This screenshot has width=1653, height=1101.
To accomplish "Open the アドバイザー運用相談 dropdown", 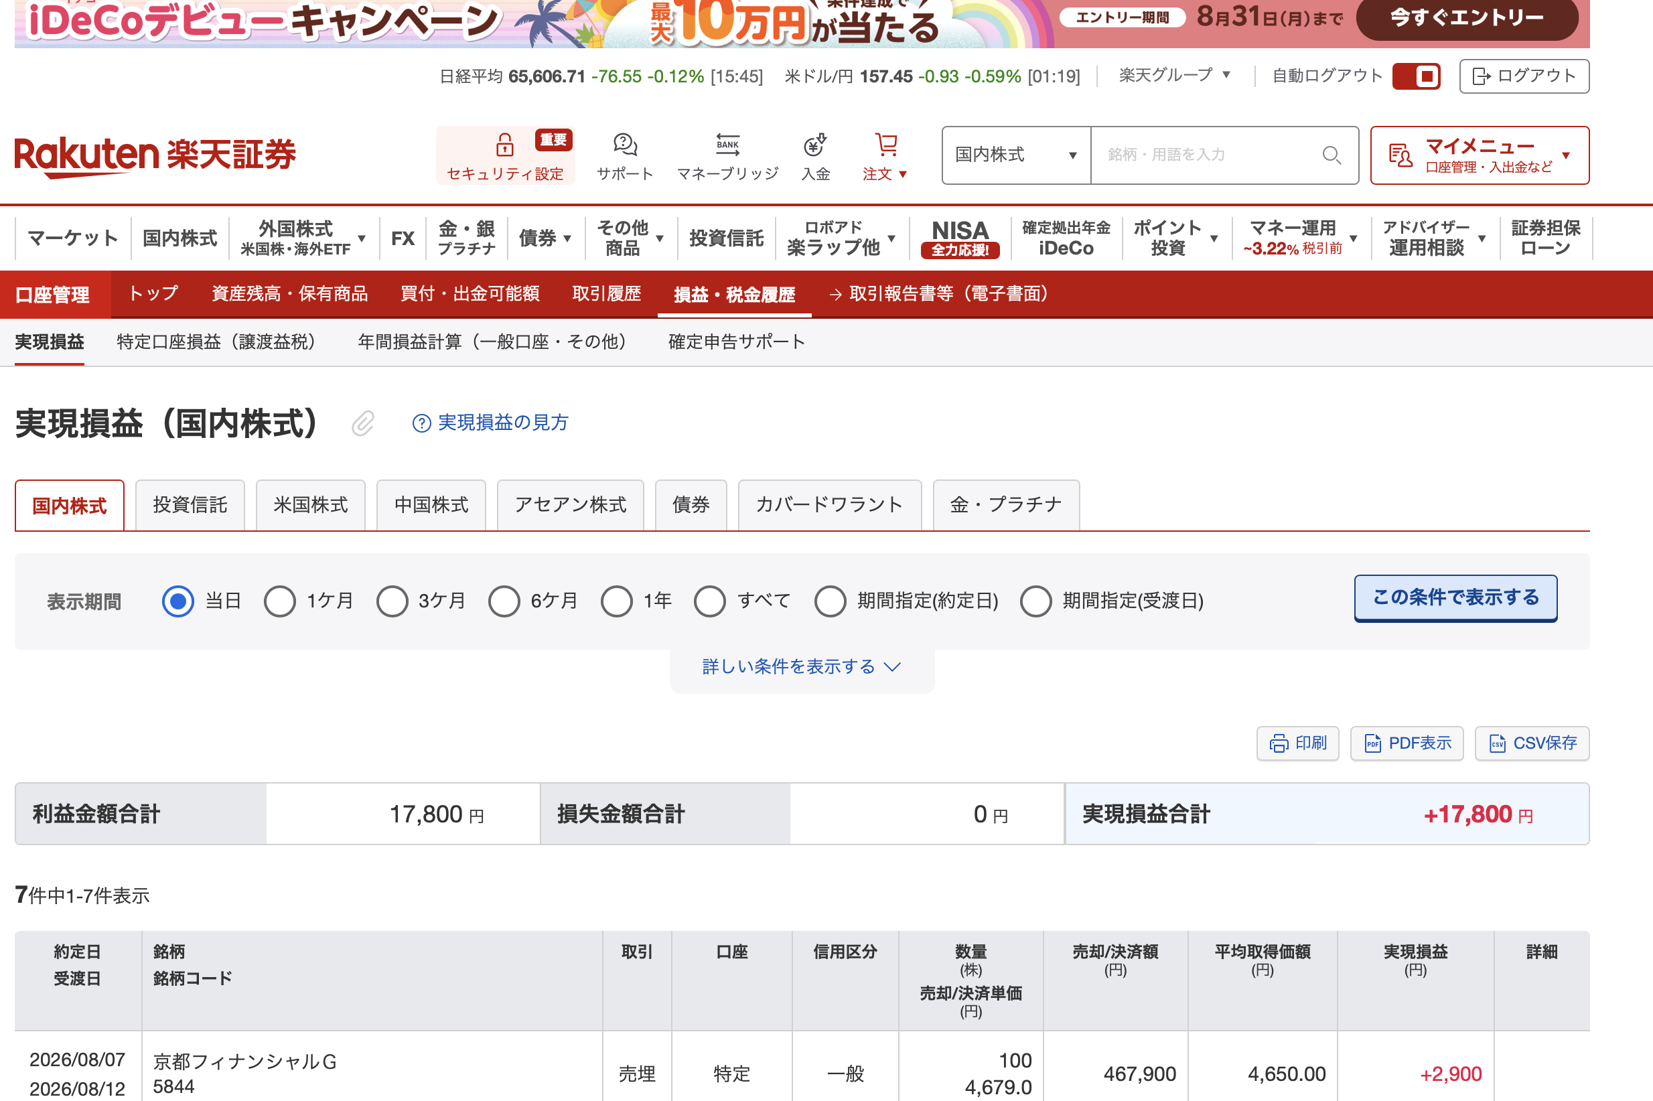I will (x=1435, y=238).
